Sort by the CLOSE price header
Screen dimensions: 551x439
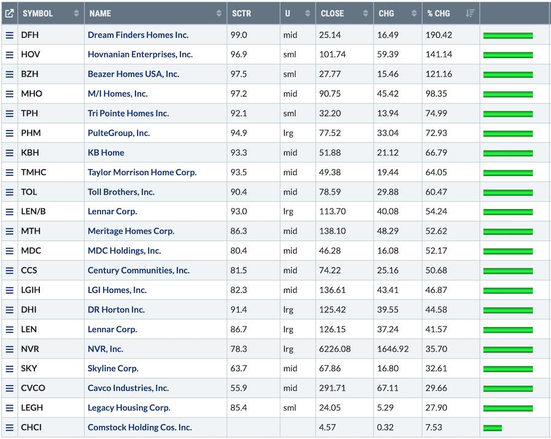point(365,13)
